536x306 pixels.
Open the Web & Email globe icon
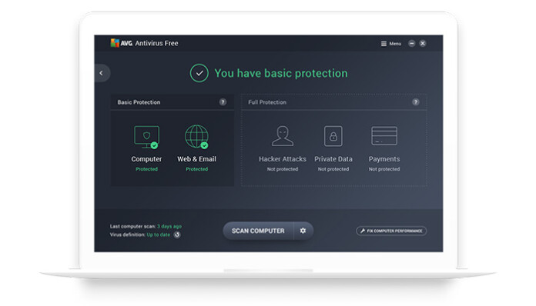(x=196, y=136)
